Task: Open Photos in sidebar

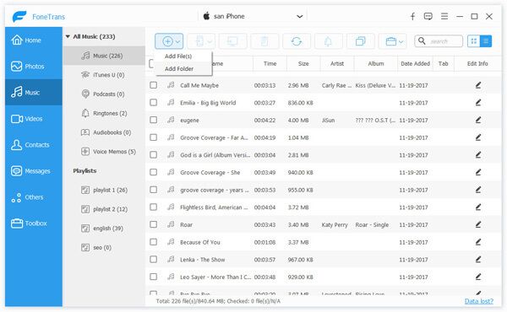Action: [34, 66]
